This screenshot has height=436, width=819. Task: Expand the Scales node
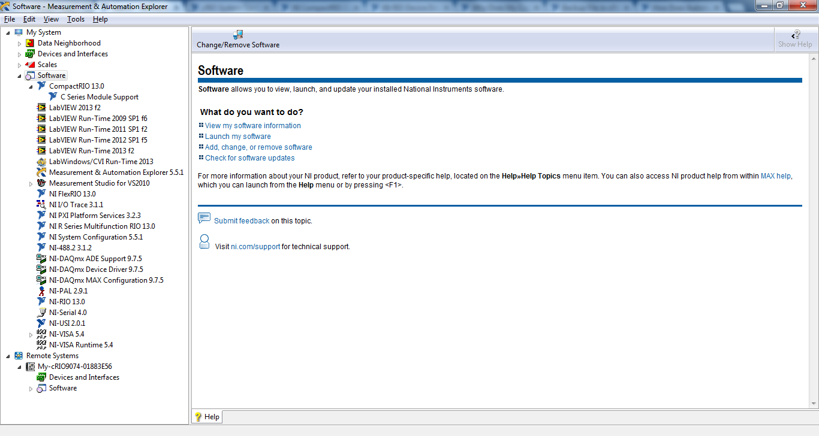pyautogui.click(x=19, y=65)
